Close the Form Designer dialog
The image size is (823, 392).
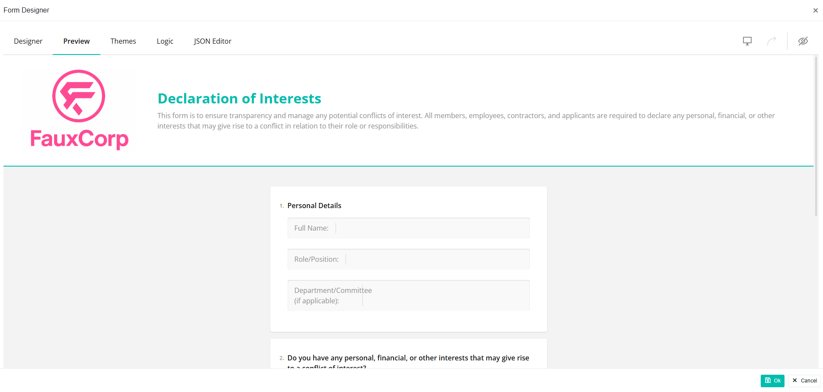[815, 10]
